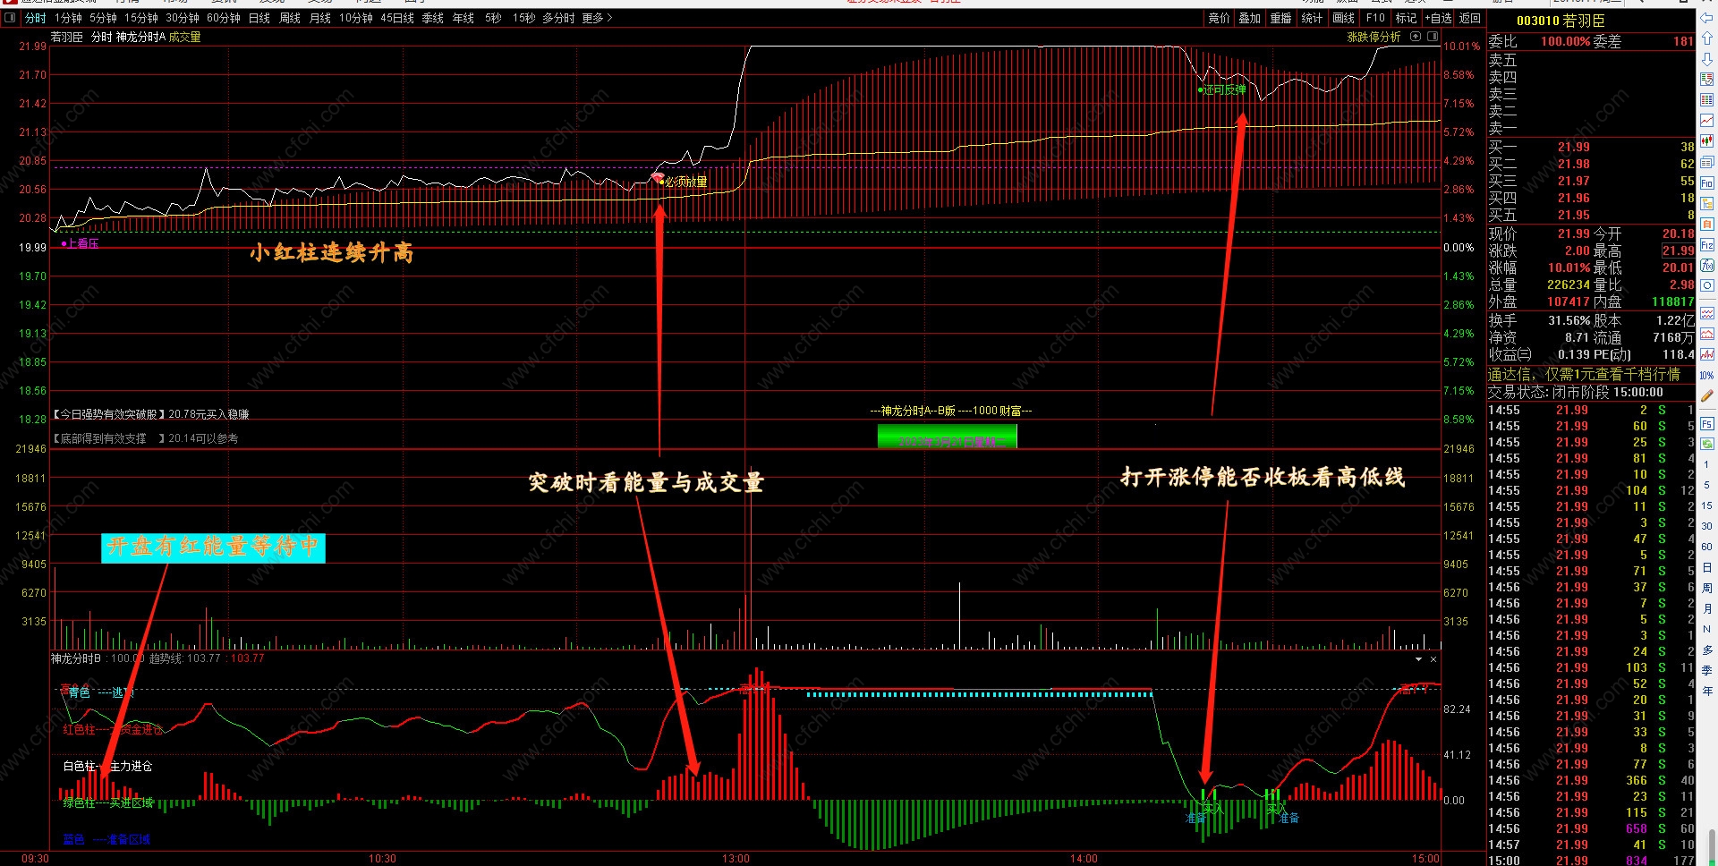Toggle the sidebar panel icon beside 分时
This screenshot has height=866, width=1718.
coord(10,18)
